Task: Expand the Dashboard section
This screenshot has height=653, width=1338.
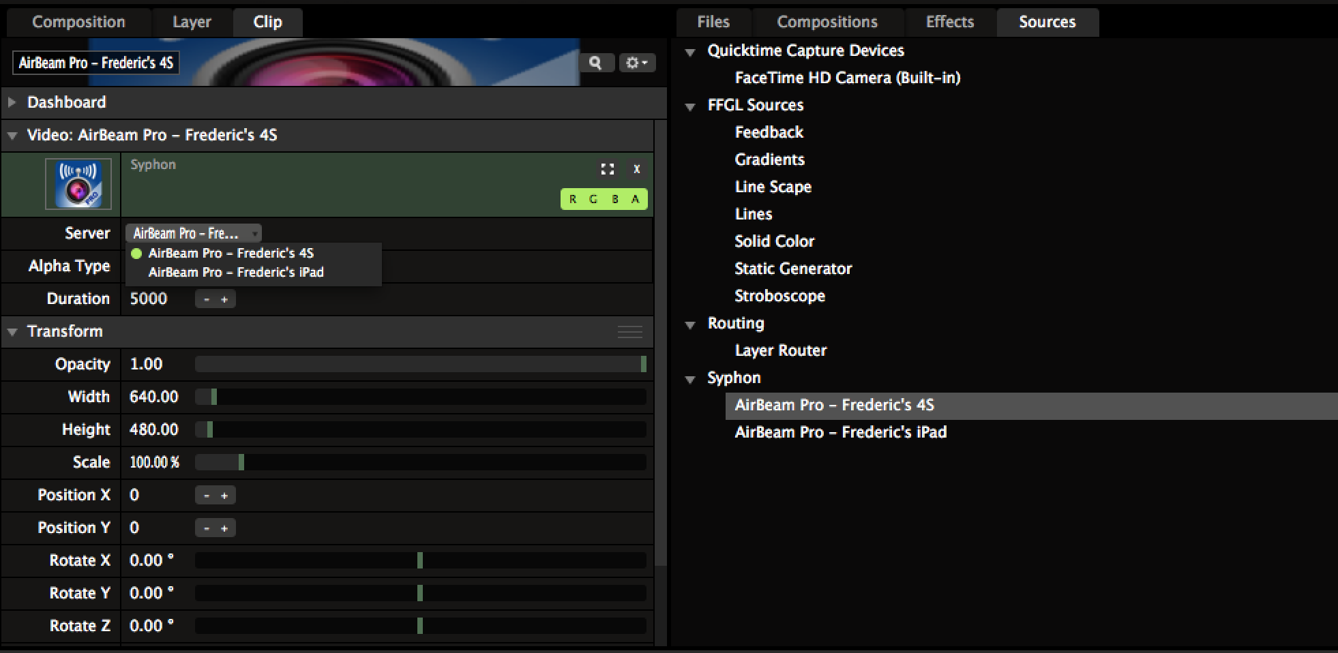Action: [x=12, y=102]
